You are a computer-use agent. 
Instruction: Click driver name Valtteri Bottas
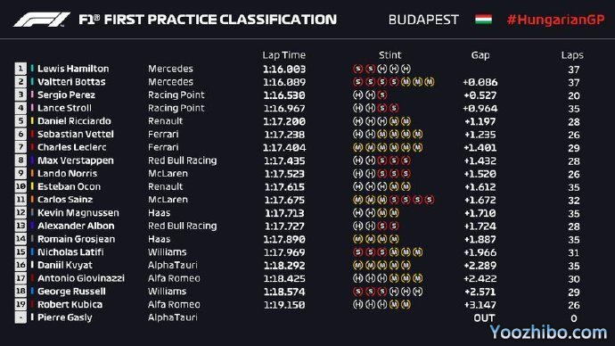pos(71,82)
